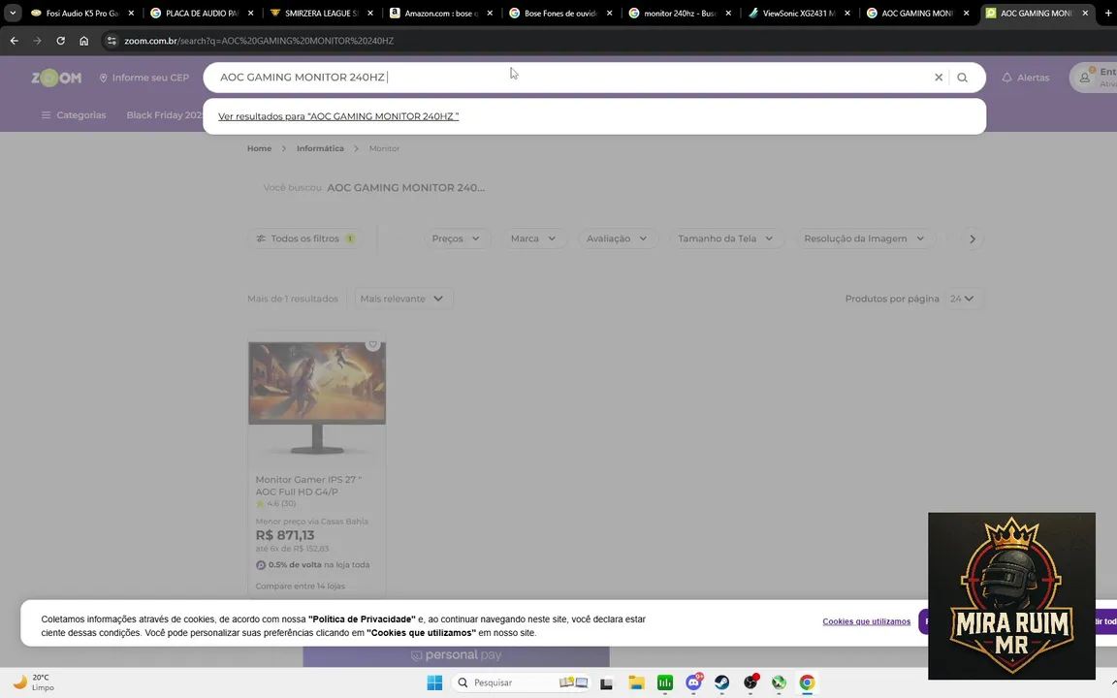
Task: Open the Mais relevante sort dropdown
Action: [402, 299]
